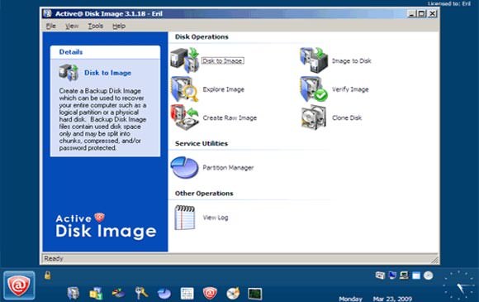479x302 pixels.
Task: Minimize the Active@ Disk Image window
Action: [x=412, y=13]
